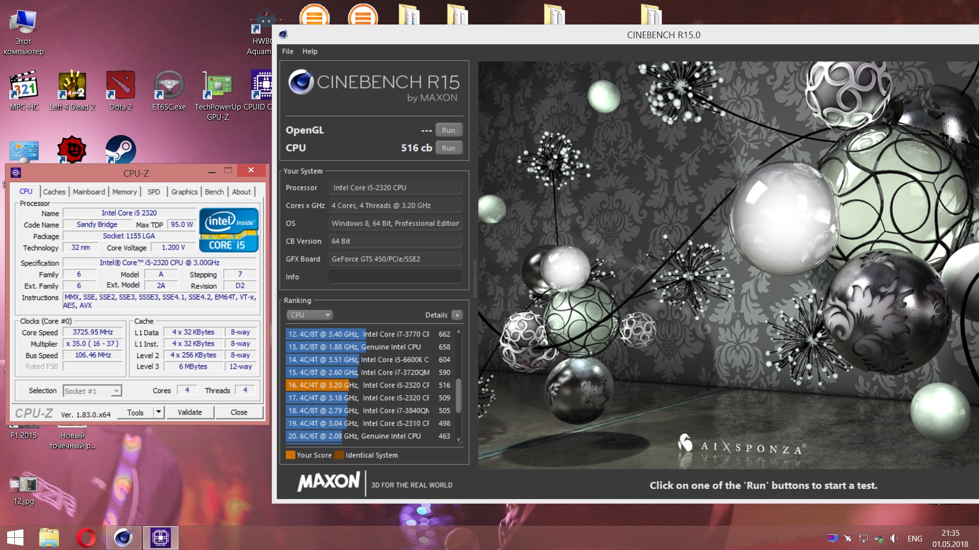Run the CPU benchmark in Cinebench
The image size is (979, 550).
(x=449, y=148)
